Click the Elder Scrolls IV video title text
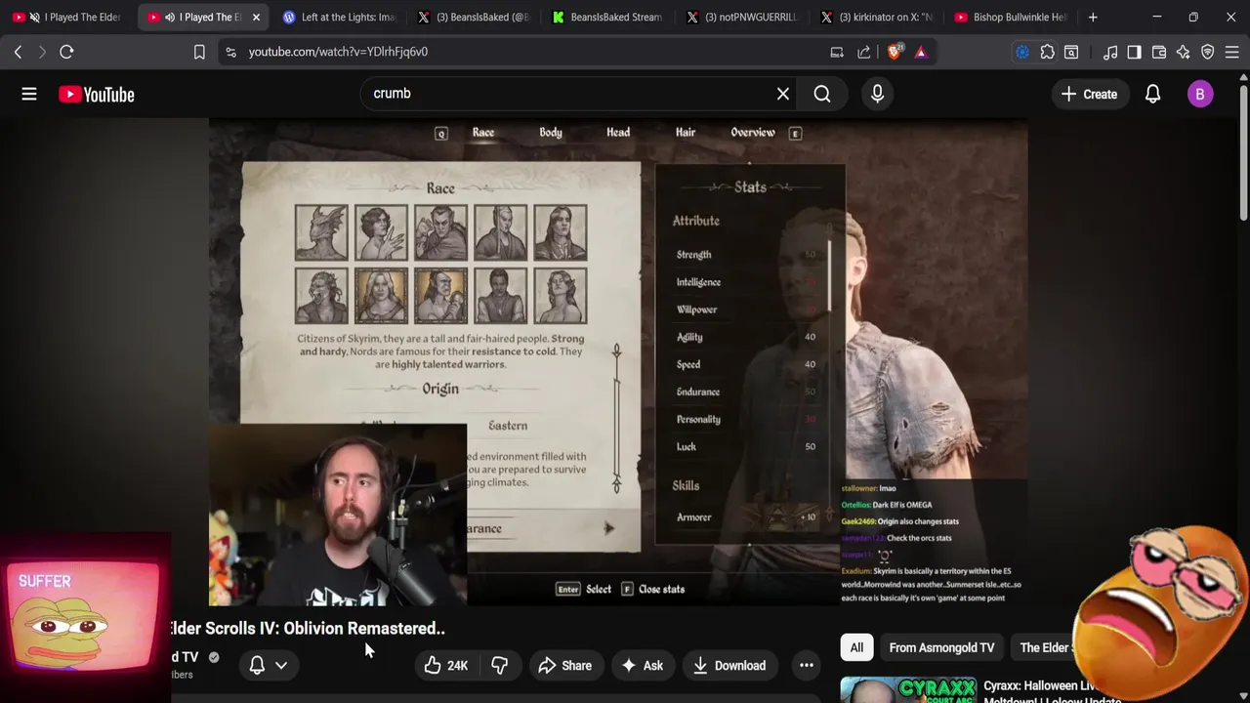1250x703 pixels. (309, 628)
